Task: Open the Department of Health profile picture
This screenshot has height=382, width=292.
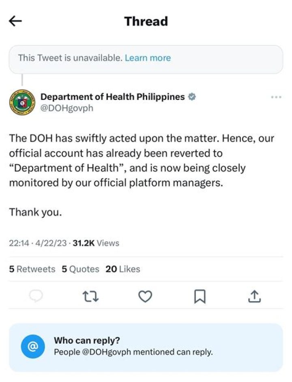Action: coord(22,102)
